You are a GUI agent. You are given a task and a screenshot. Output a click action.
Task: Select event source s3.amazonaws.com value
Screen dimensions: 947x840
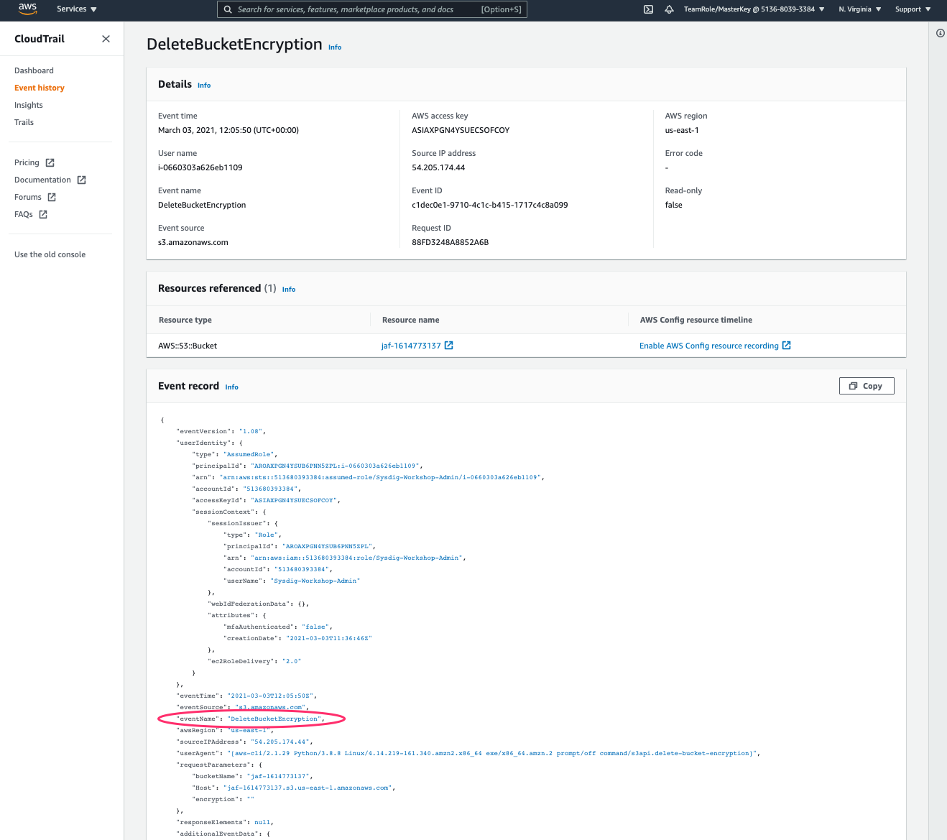pos(193,242)
